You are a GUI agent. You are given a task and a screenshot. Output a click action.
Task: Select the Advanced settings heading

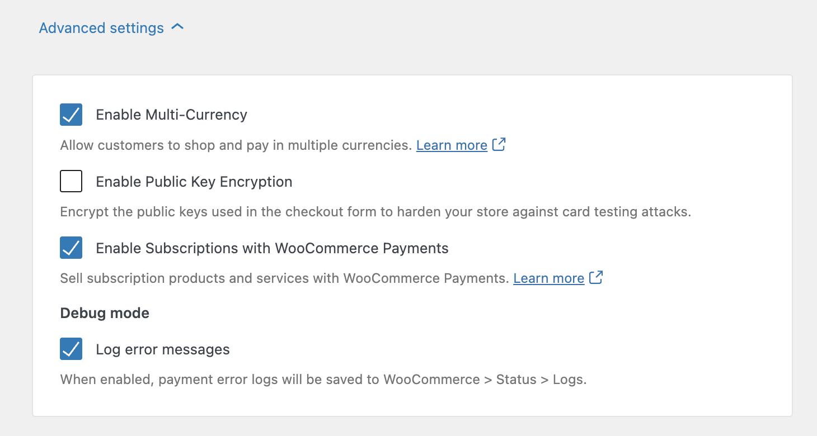(101, 27)
